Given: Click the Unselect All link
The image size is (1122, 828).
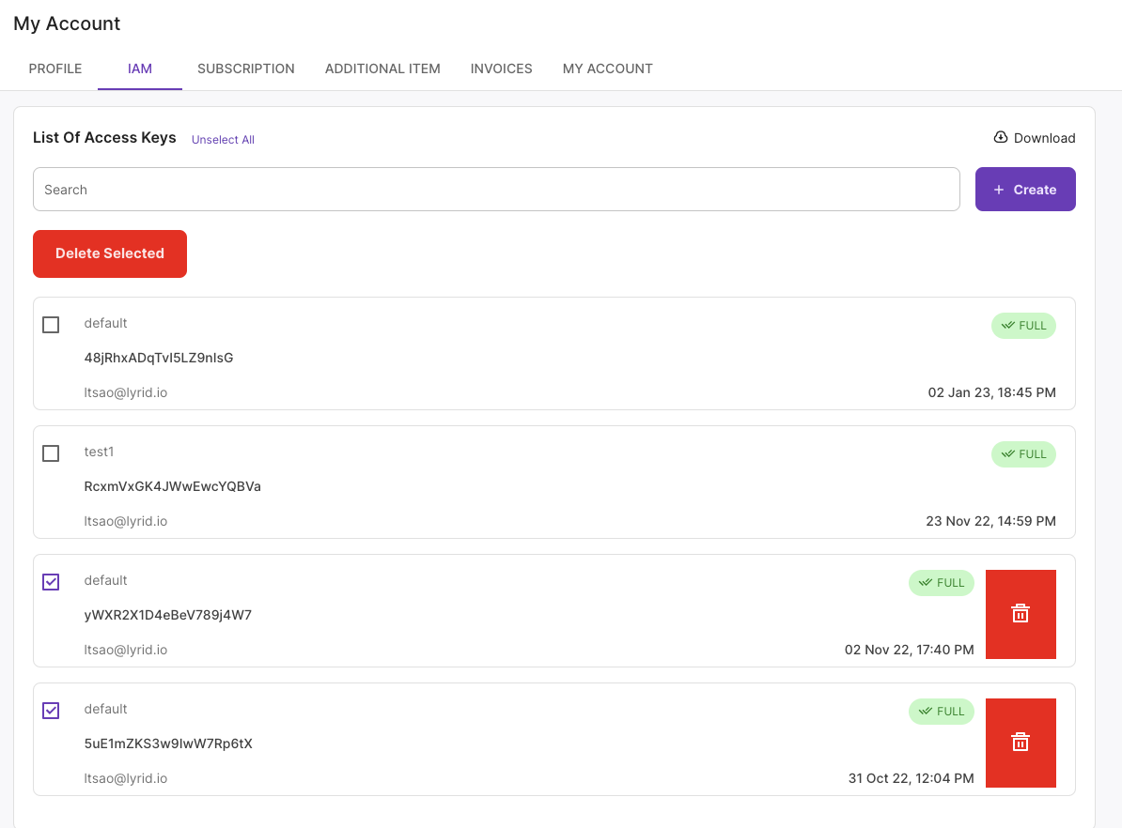Looking at the screenshot, I should click(223, 140).
